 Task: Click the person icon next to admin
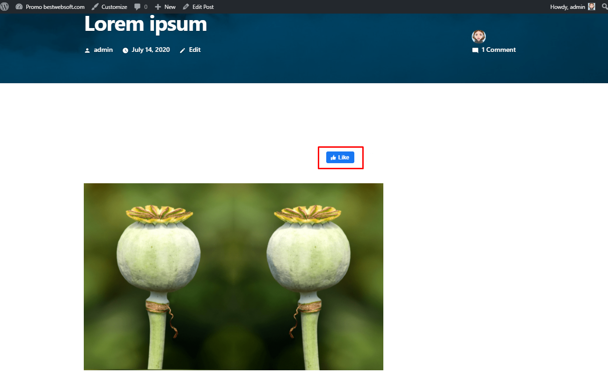tap(87, 50)
